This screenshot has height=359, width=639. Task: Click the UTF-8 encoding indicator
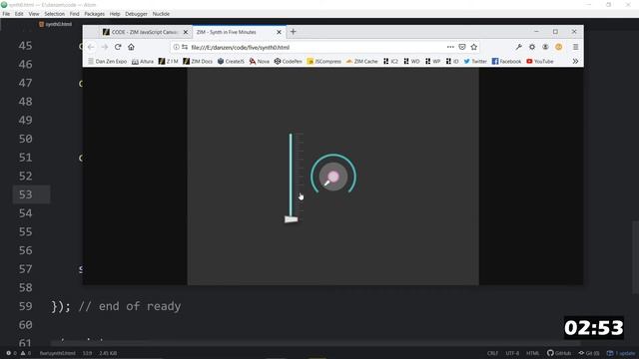pyautogui.click(x=512, y=353)
